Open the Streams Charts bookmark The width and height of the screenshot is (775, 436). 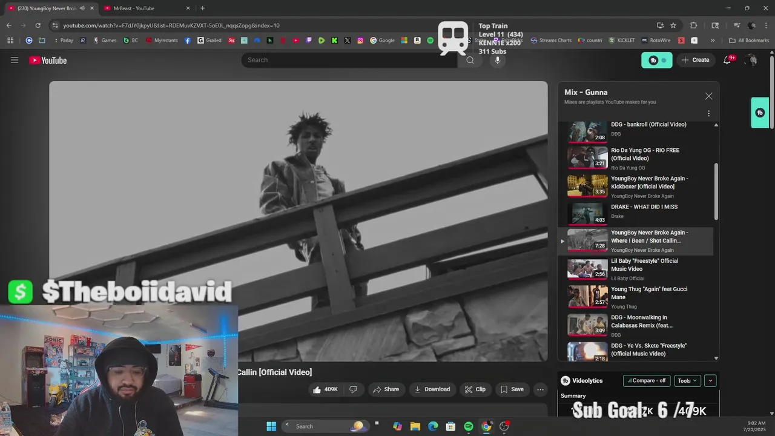point(551,41)
